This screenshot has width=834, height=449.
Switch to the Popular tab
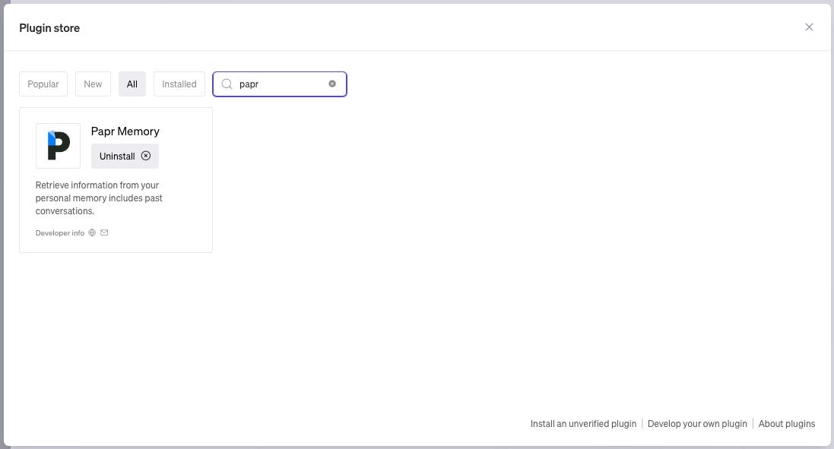click(x=43, y=84)
